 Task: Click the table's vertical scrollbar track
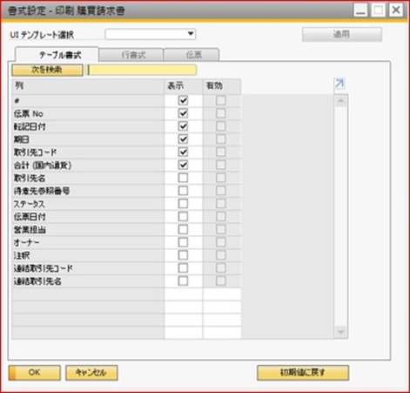[341, 216]
